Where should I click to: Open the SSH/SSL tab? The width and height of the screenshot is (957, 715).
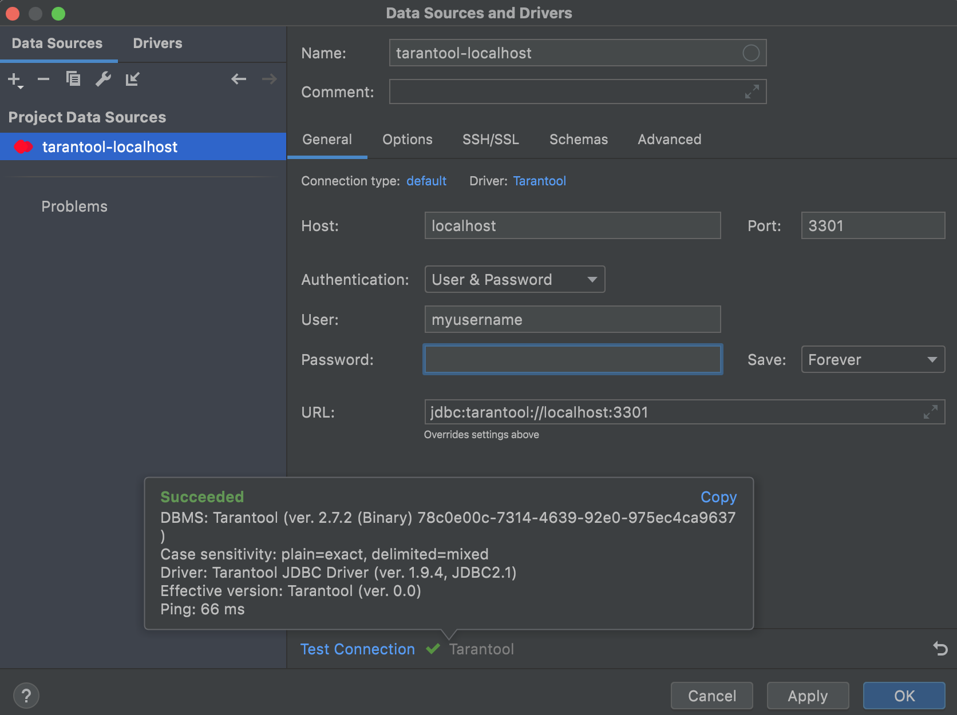(x=491, y=140)
